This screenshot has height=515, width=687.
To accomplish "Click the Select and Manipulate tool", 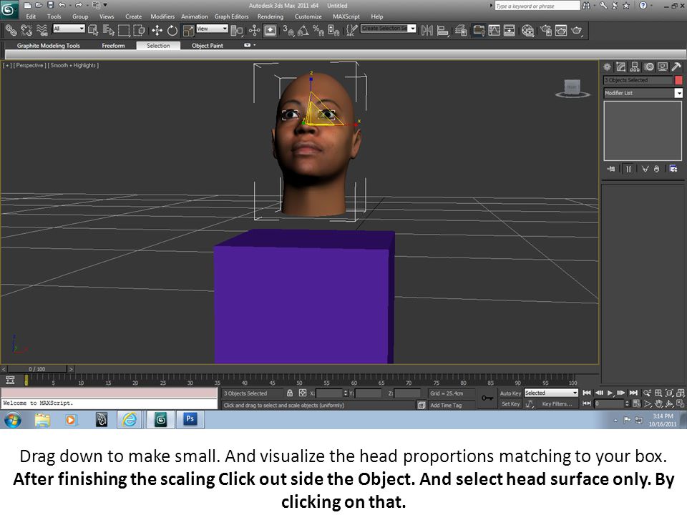I will tap(254, 30).
